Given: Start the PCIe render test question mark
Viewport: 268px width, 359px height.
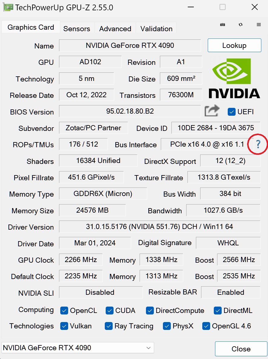Looking at the screenshot, I should [258, 145].
